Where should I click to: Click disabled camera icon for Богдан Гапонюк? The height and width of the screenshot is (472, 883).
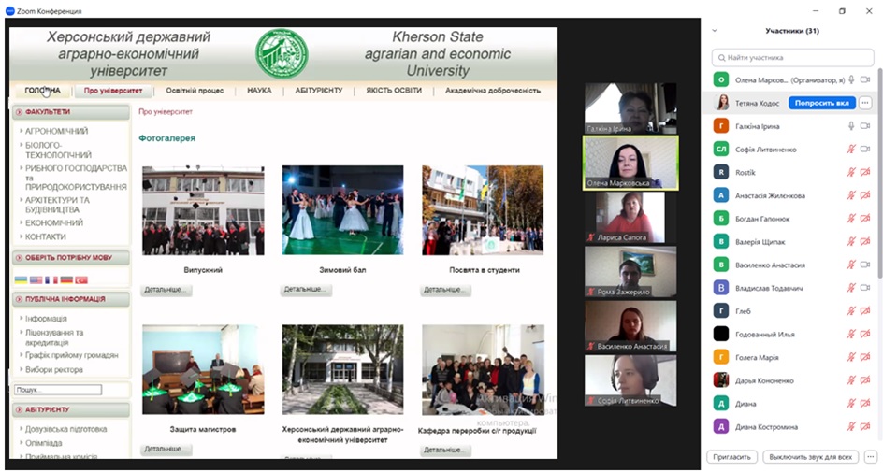click(x=865, y=219)
